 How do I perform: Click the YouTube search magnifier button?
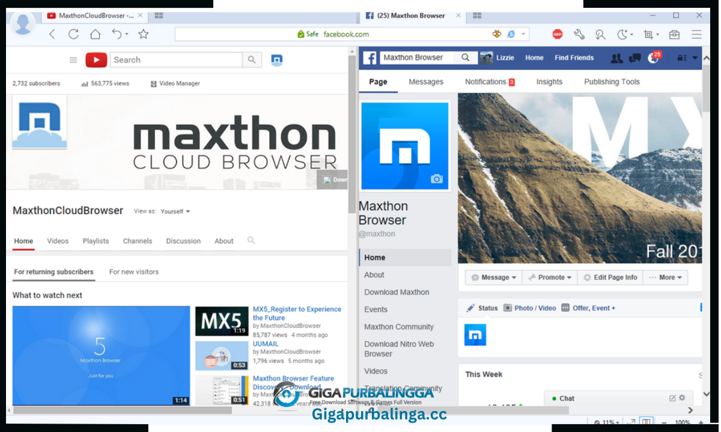pyautogui.click(x=252, y=60)
